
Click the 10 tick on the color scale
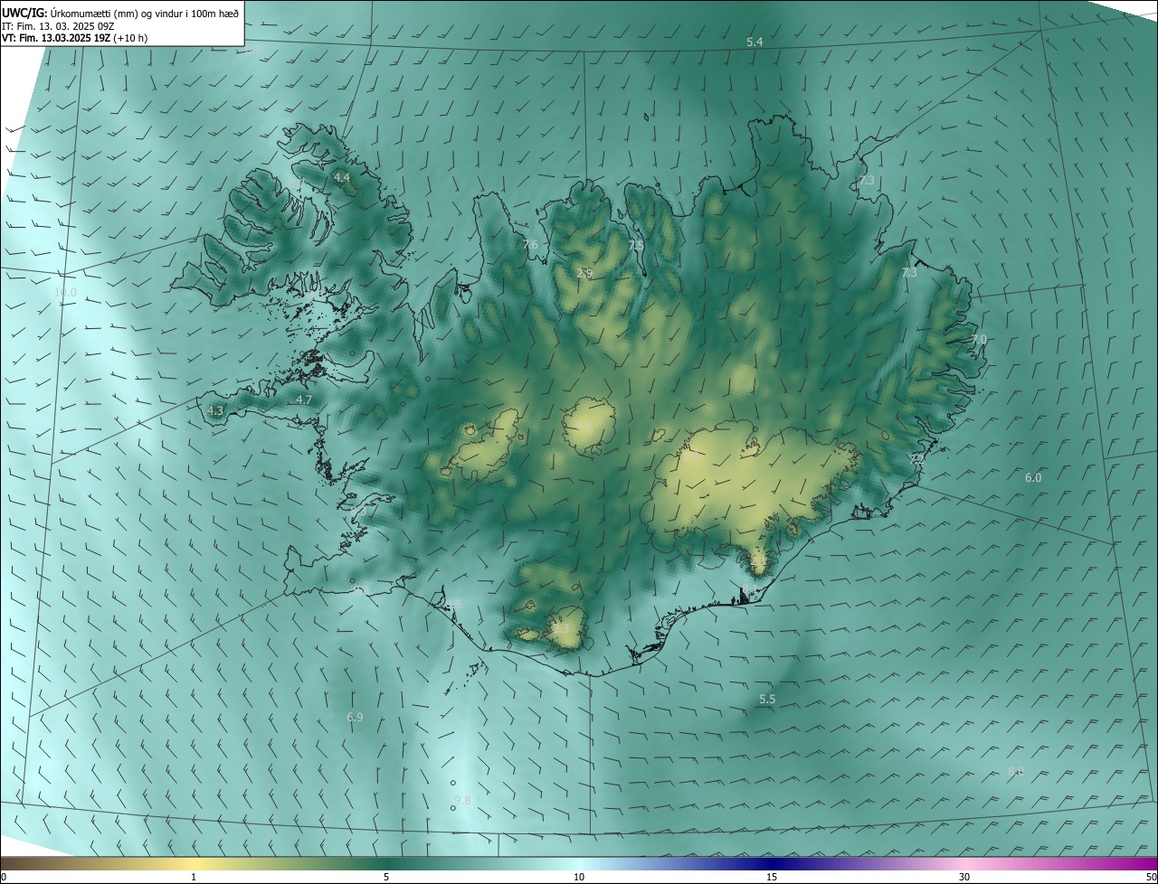tap(579, 877)
